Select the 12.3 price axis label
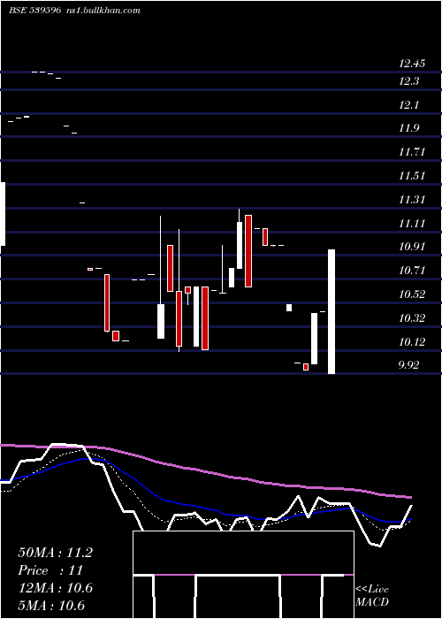Image resolution: width=442 pixels, height=619 pixels. [409, 81]
